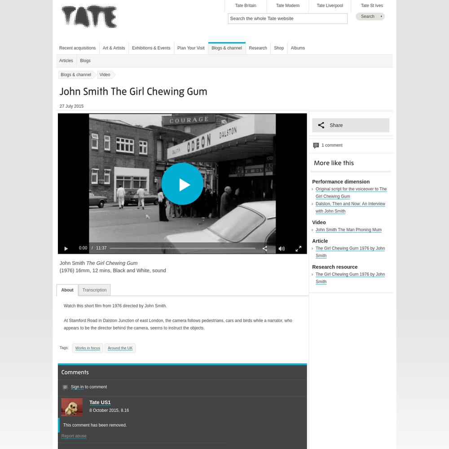Play video with large blue play button

[182, 184]
